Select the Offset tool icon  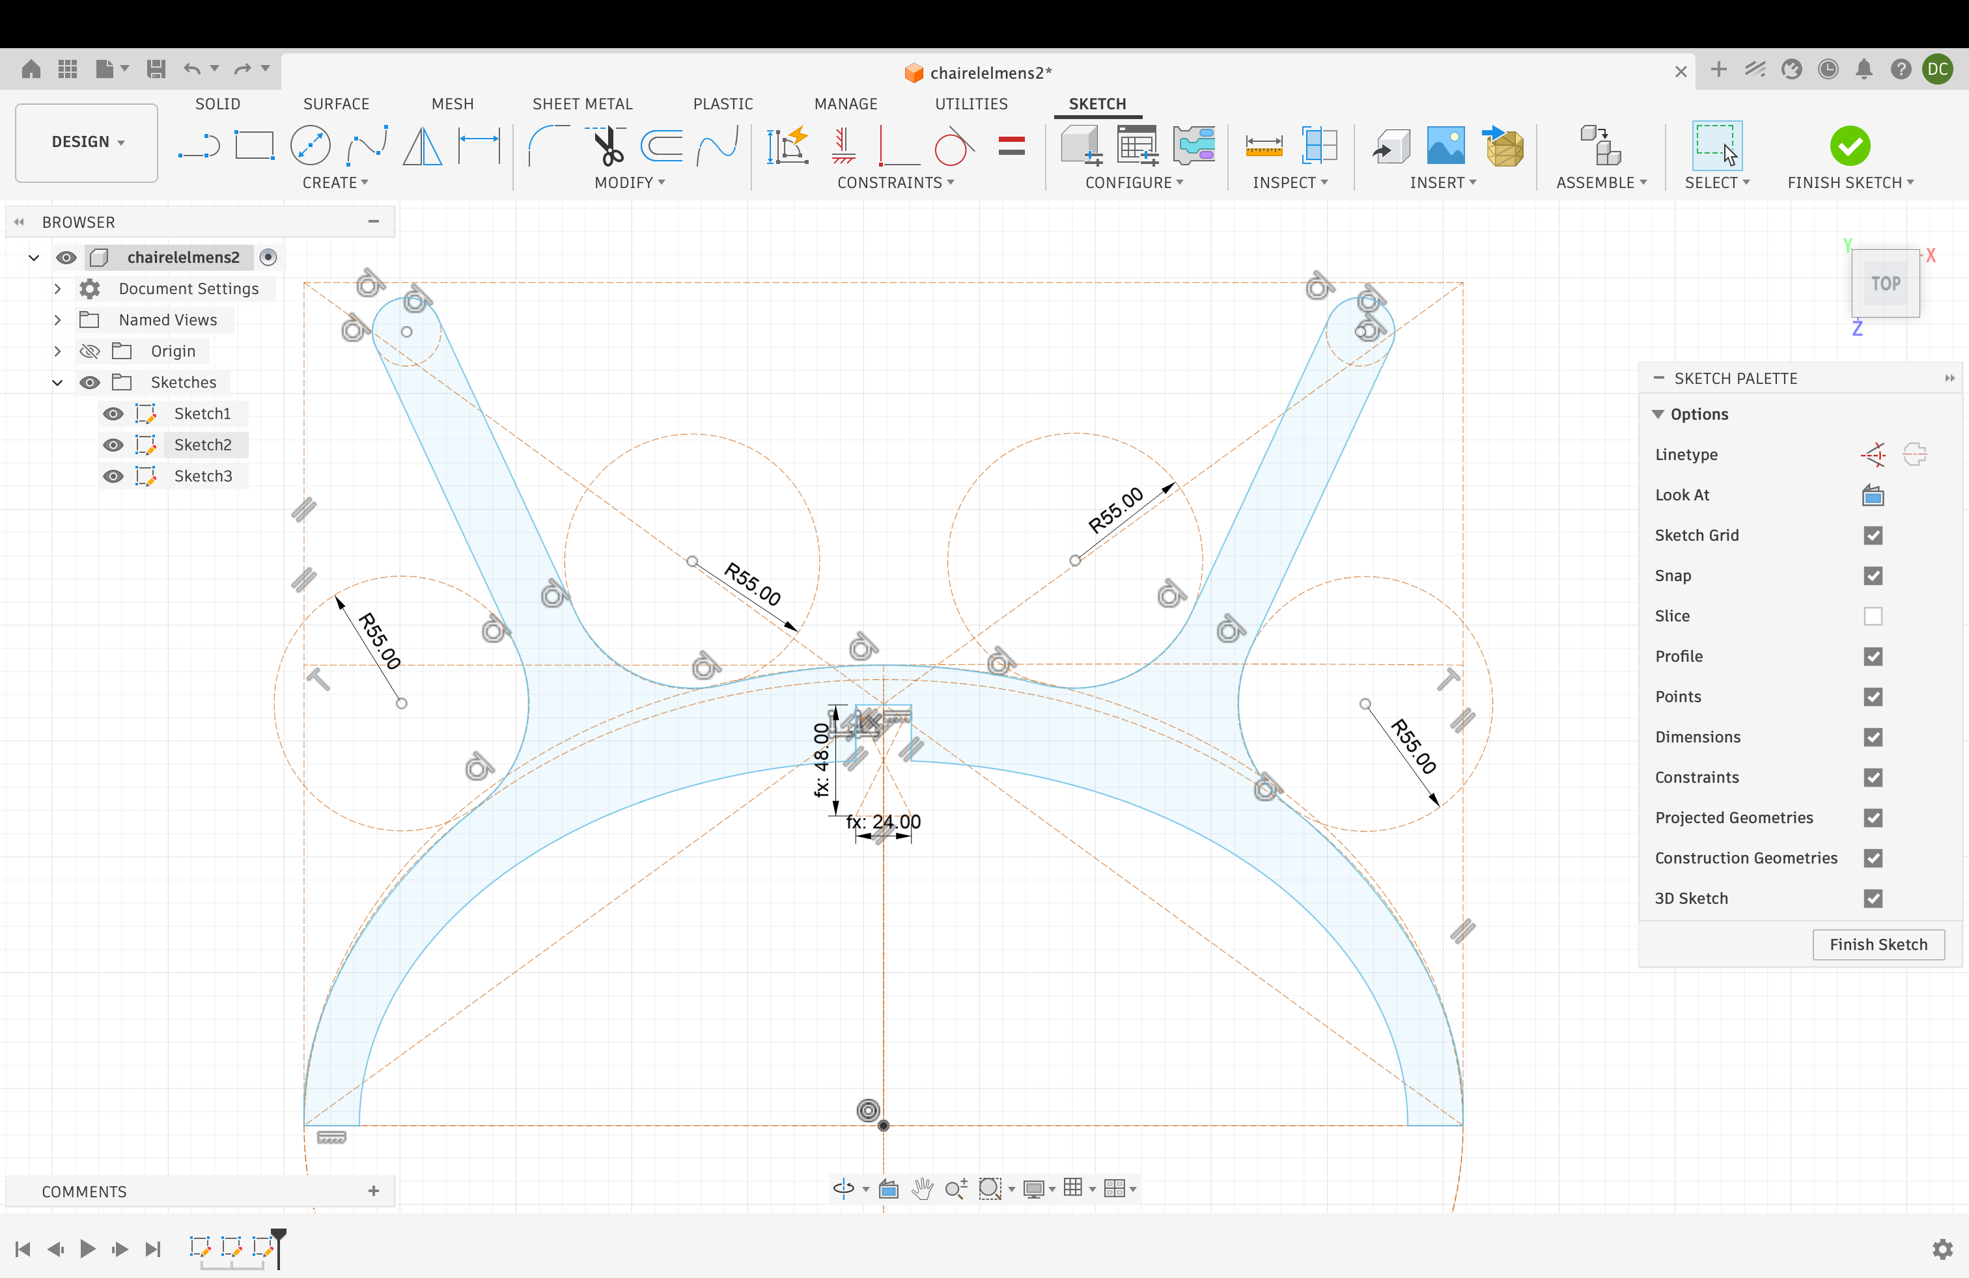coord(662,146)
